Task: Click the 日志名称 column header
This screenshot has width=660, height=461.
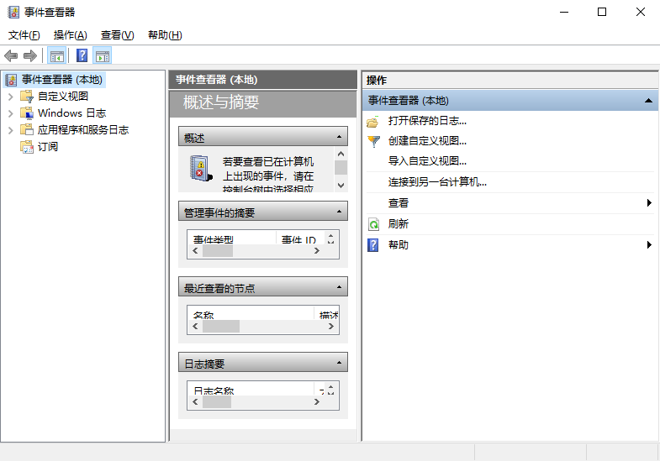Action: [x=251, y=389]
